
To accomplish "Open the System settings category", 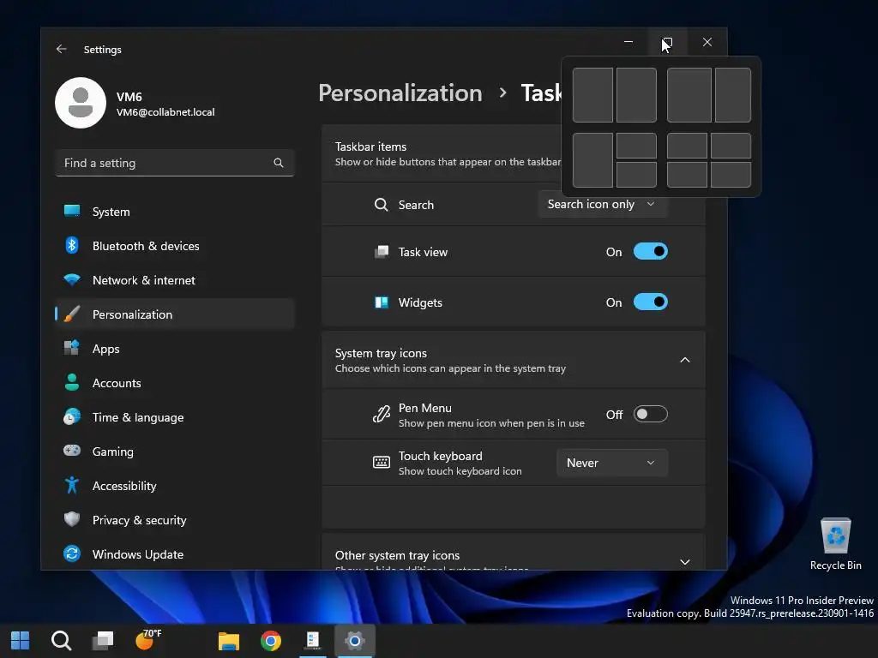I will click(x=175, y=212).
